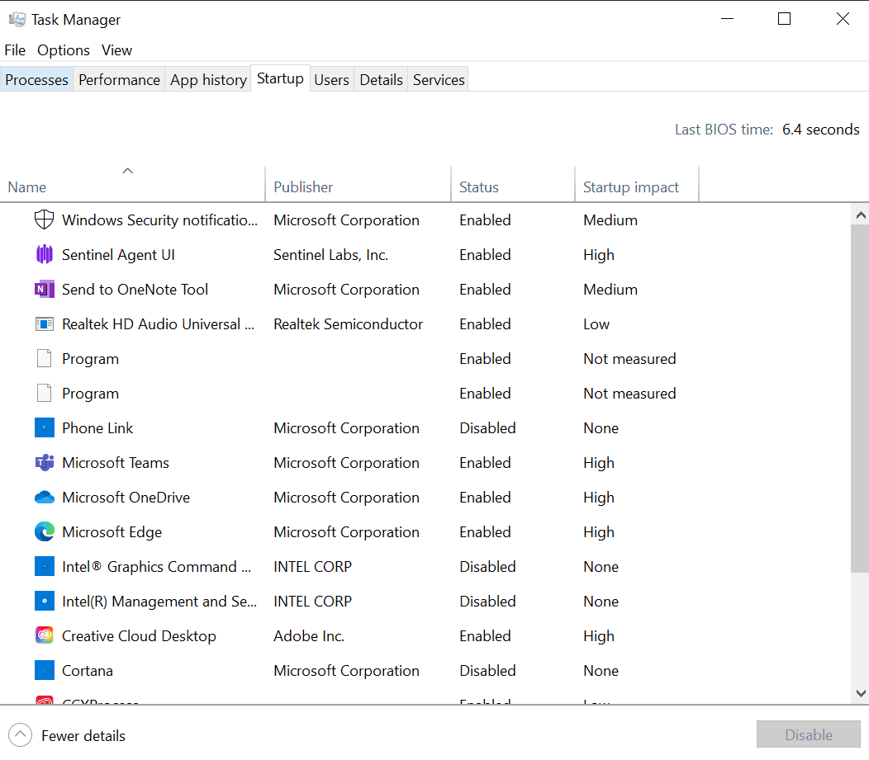Image resolution: width=869 pixels, height=760 pixels.
Task: Click the Cortana blue icon
Action: [x=45, y=670]
